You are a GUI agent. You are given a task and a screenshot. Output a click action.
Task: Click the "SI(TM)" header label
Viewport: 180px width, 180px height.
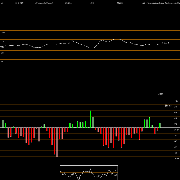pyautogui.click(x=68, y=3)
